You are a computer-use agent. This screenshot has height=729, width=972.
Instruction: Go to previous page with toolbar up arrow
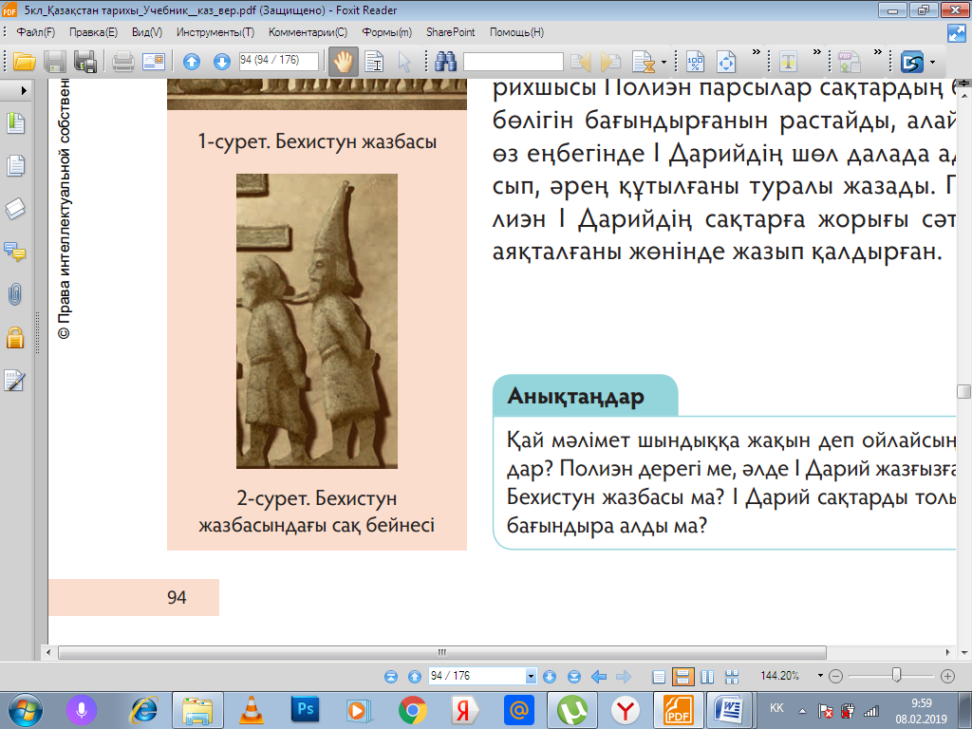click(192, 62)
